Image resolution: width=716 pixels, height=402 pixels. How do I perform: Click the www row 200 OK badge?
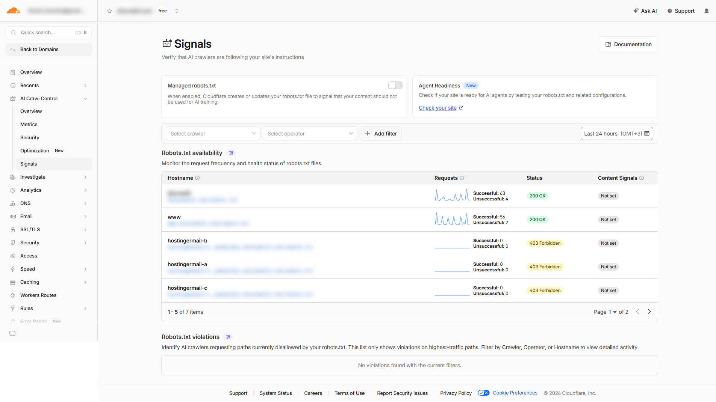537,220
